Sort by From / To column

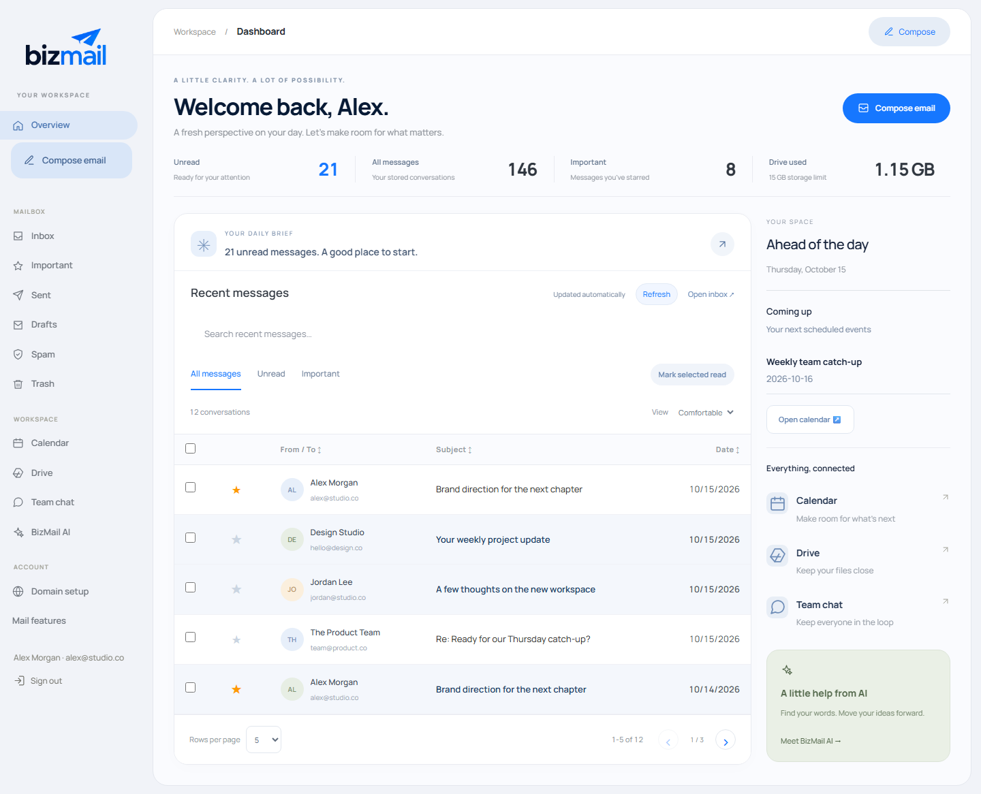tap(300, 449)
